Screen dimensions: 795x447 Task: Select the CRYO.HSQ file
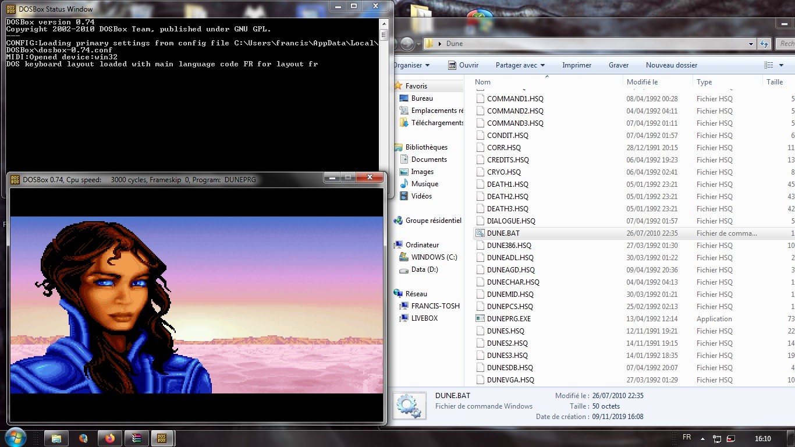pos(633,172)
